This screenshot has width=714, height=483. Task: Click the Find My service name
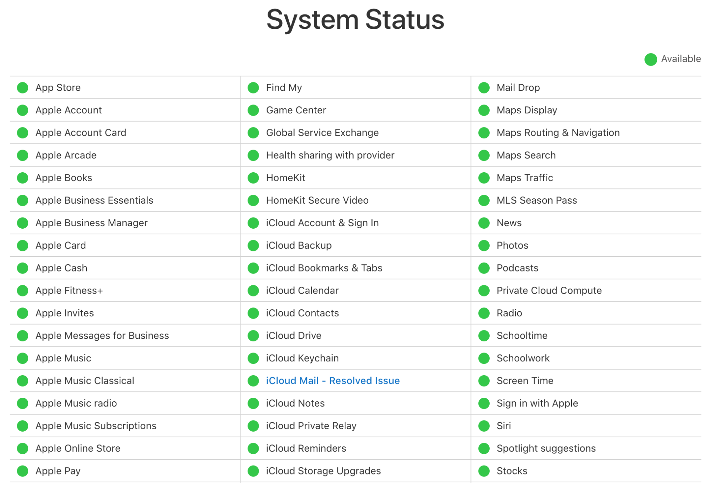pyautogui.click(x=284, y=87)
